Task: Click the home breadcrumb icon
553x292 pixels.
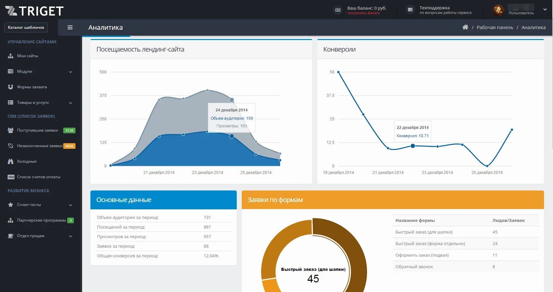Action: pos(465,27)
